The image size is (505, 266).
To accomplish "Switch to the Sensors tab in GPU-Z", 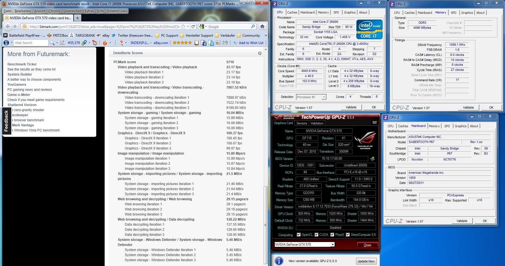I will [302, 123].
